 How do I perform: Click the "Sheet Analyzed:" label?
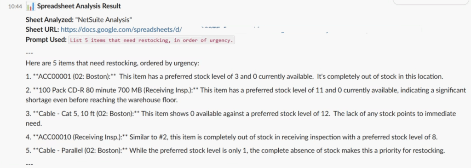point(50,20)
